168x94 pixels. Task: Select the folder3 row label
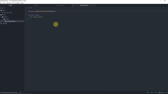(x=6, y=17)
